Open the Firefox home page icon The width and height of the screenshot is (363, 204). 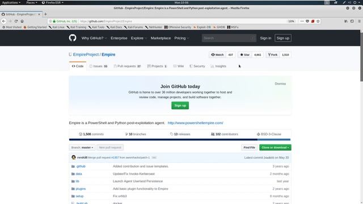click(x=22, y=21)
